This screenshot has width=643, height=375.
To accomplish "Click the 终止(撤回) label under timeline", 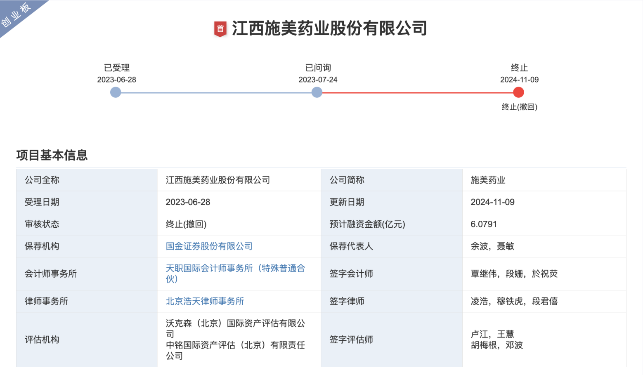I will (x=519, y=107).
